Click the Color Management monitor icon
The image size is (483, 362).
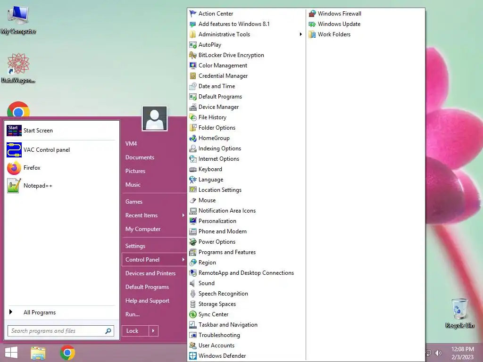[193, 66]
